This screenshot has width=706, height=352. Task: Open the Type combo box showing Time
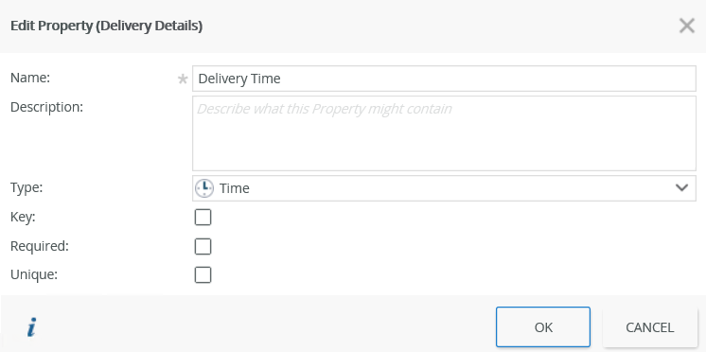[444, 188]
